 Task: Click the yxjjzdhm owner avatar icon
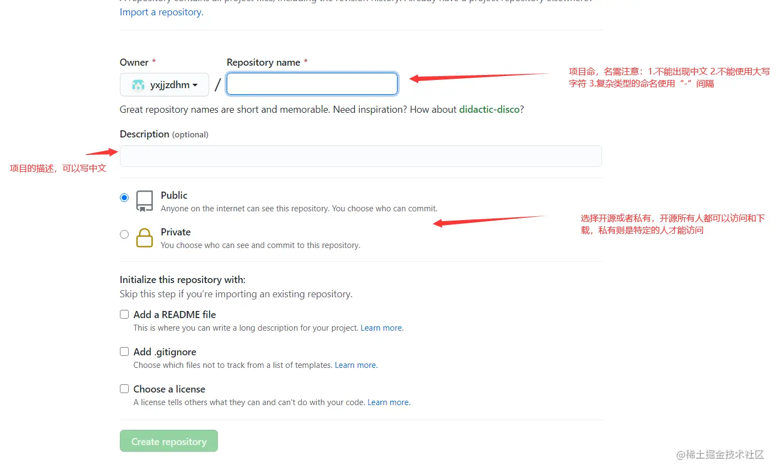click(x=139, y=85)
